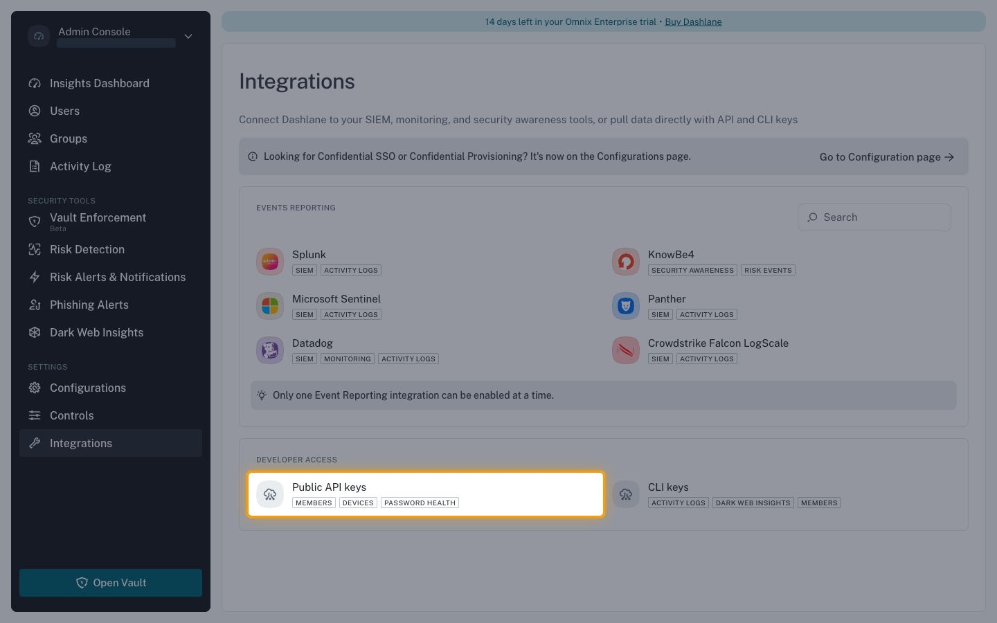Select the Splunk integration name
Image resolution: width=997 pixels, height=623 pixels.
coord(309,255)
